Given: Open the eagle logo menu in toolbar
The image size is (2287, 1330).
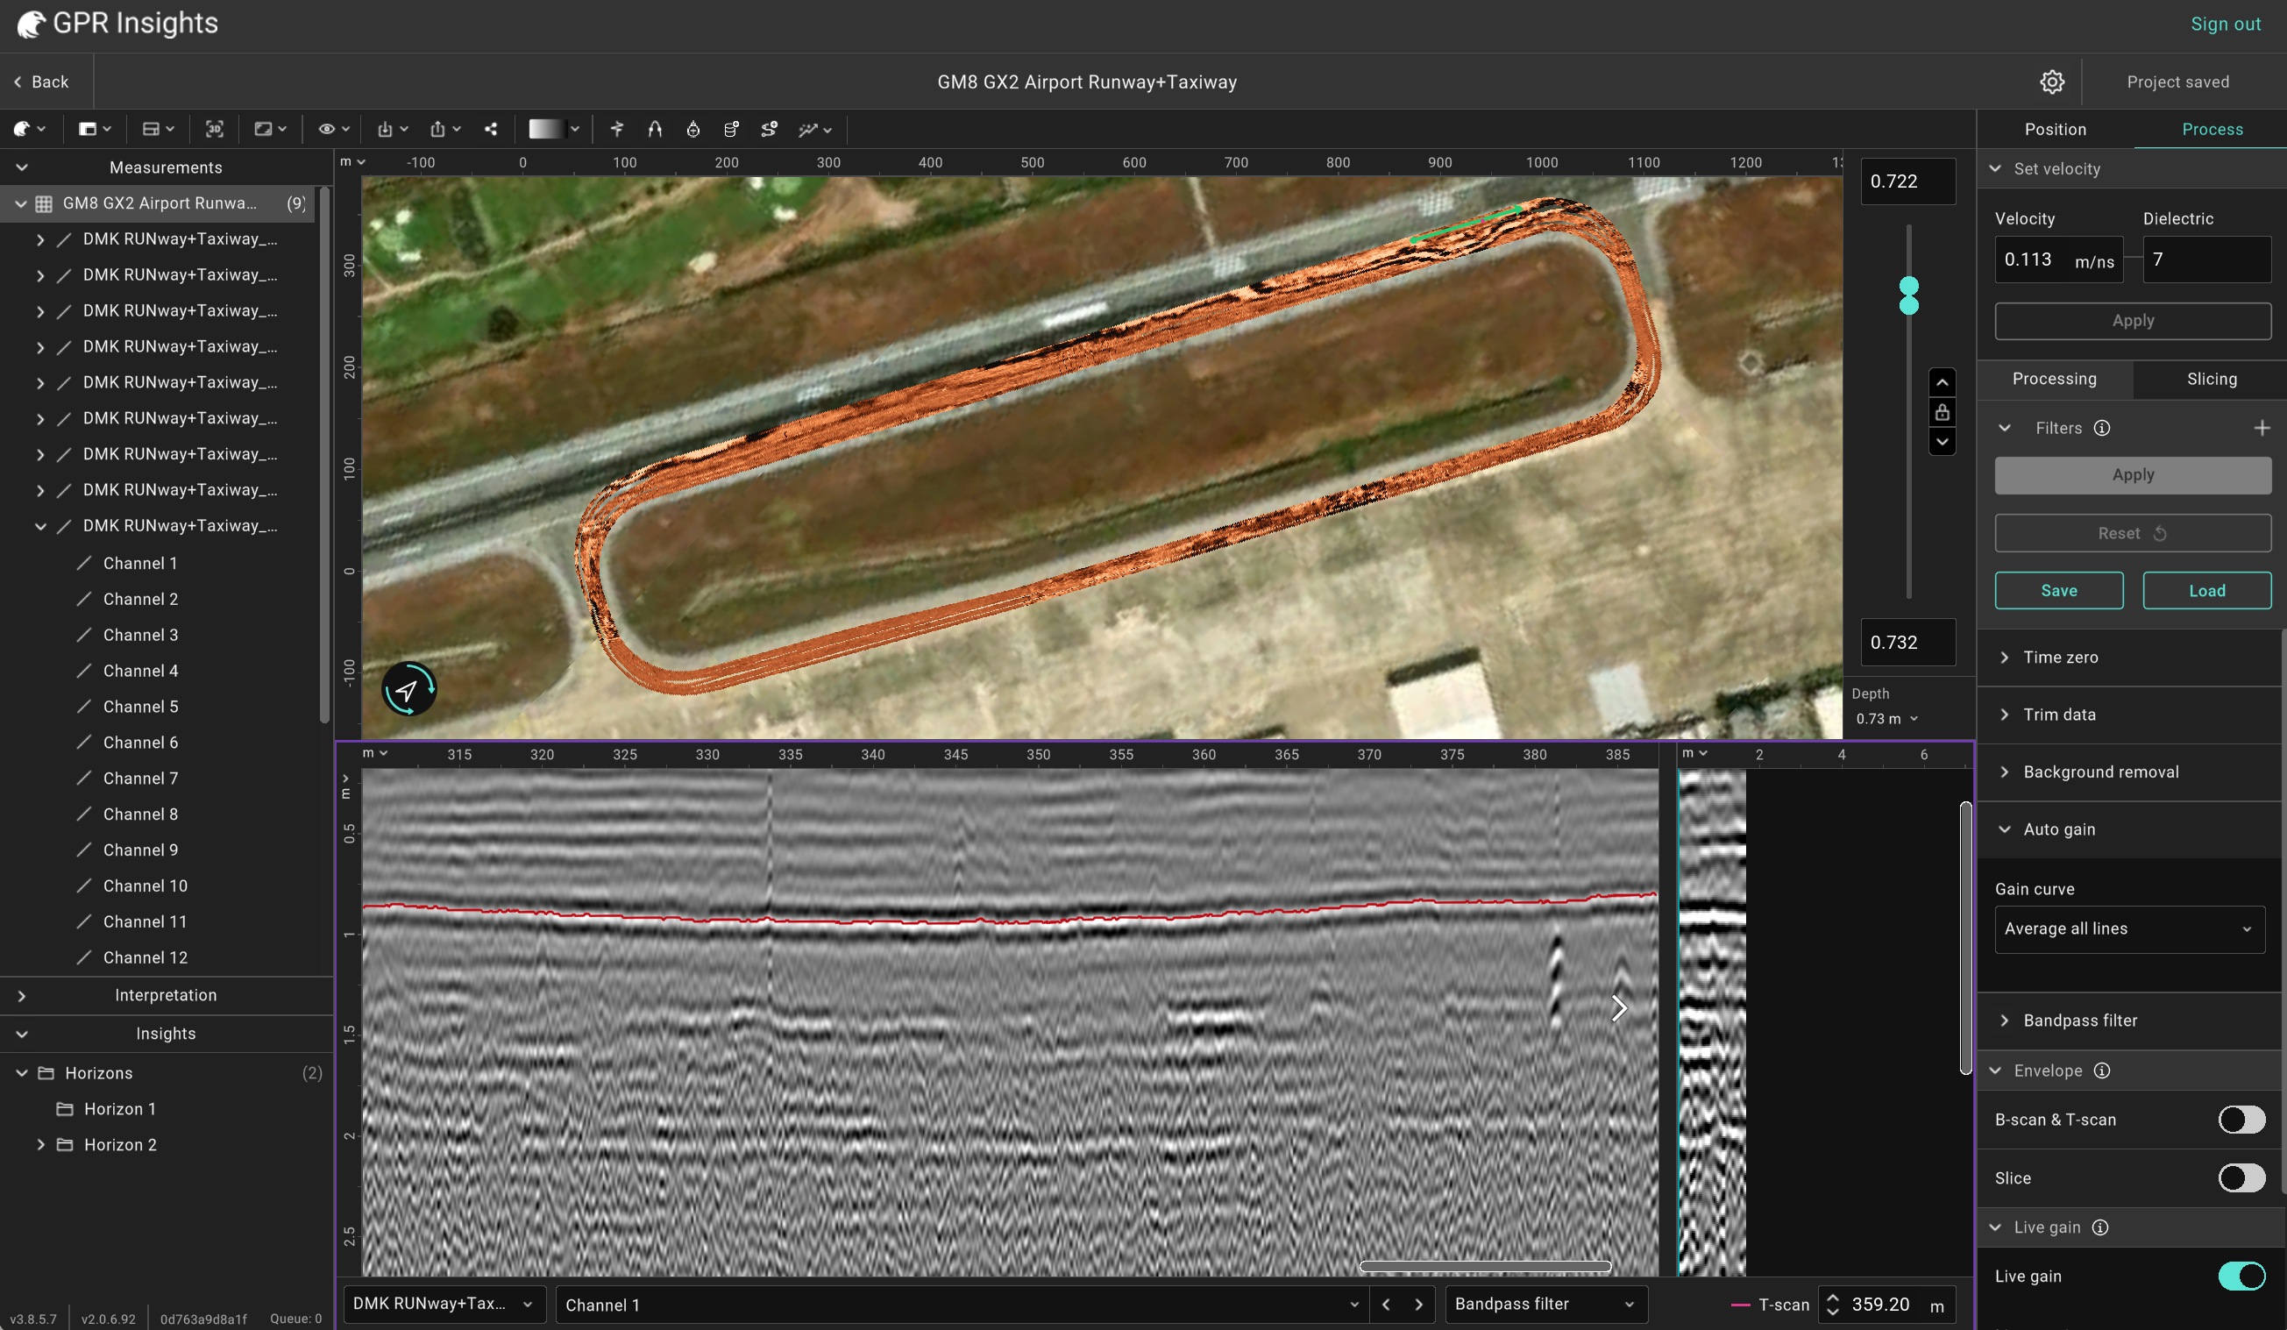Looking at the screenshot, I should 29,129.
